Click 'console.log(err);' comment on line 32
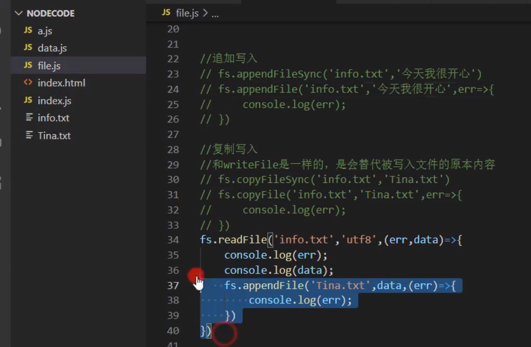Image resolution: width=531 pixels, height=347 pixels. click(295, 210)
